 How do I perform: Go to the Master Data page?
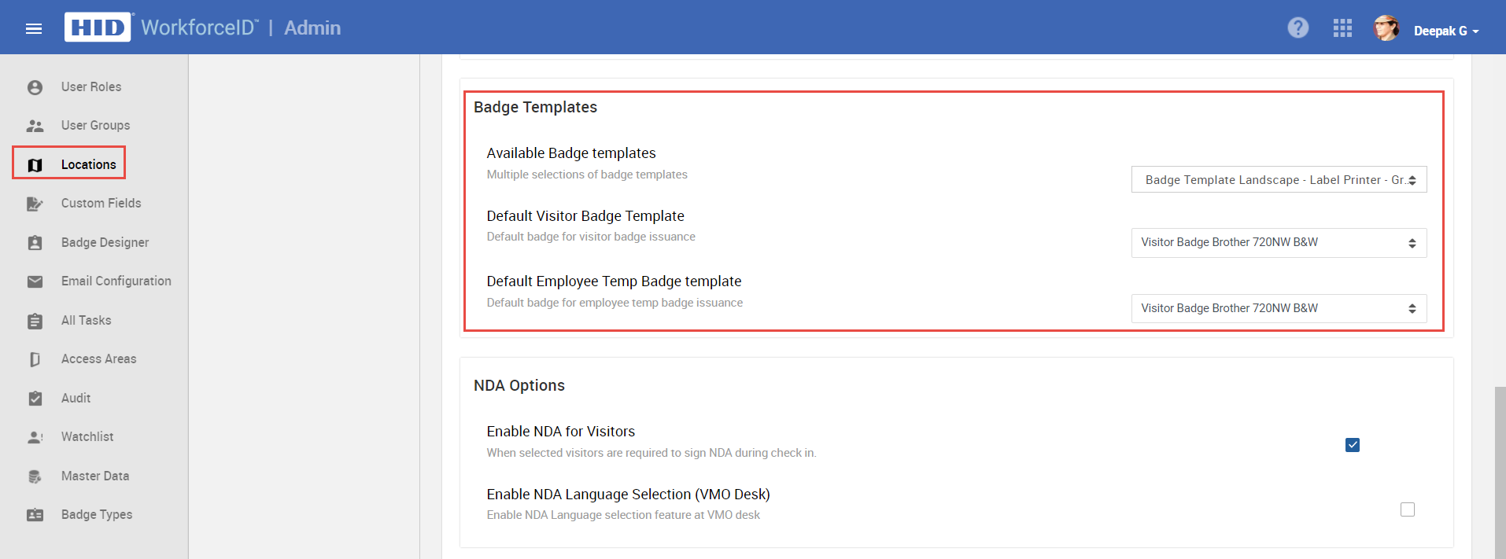pyautogui.click(x=95, y=476)
